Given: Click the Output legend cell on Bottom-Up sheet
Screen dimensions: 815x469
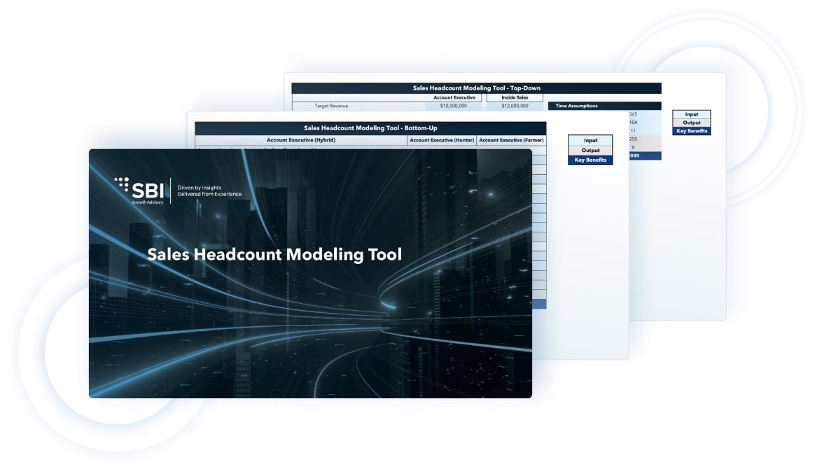Looking at the screenshot, I should 590,150.
